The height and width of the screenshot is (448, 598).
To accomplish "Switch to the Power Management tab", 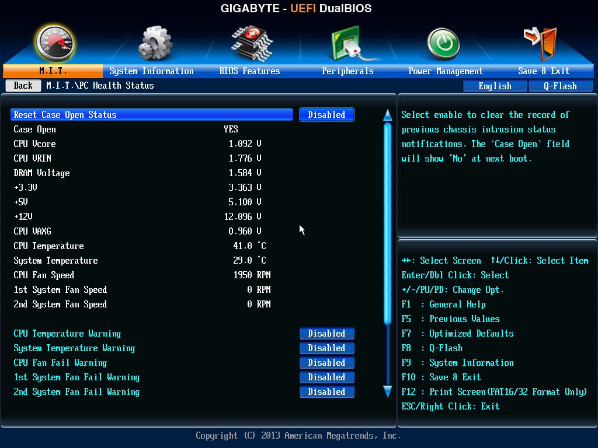I will (x=446, y=71).
